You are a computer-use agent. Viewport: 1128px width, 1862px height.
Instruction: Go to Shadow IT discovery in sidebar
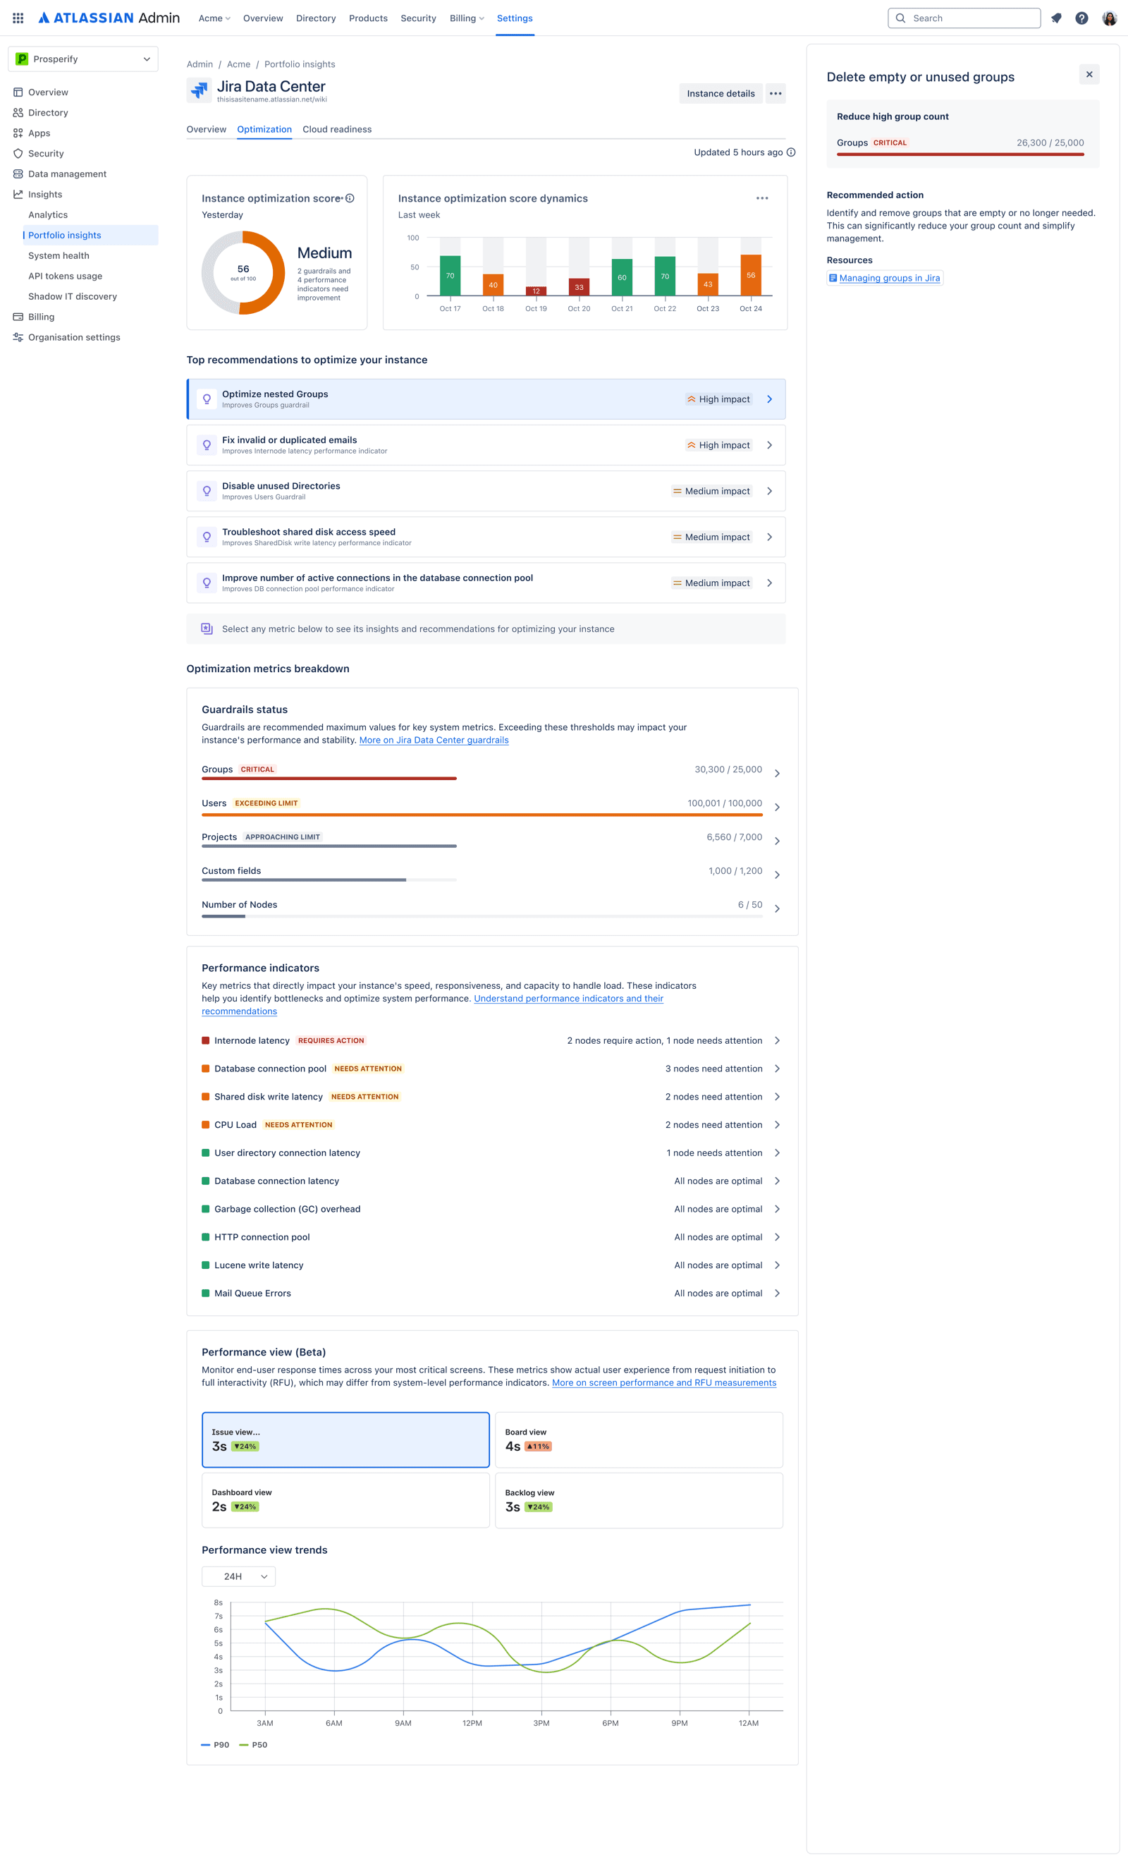(x=73, y=296)
